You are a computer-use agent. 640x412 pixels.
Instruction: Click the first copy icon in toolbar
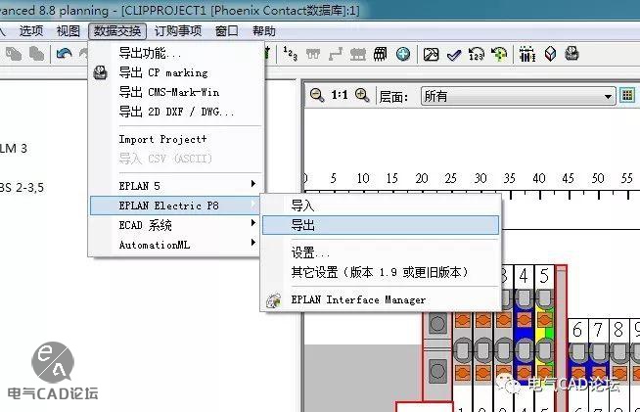14,54
